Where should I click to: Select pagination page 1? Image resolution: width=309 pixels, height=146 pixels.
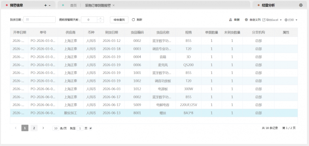pyautogui.click(x=25, y=128)
